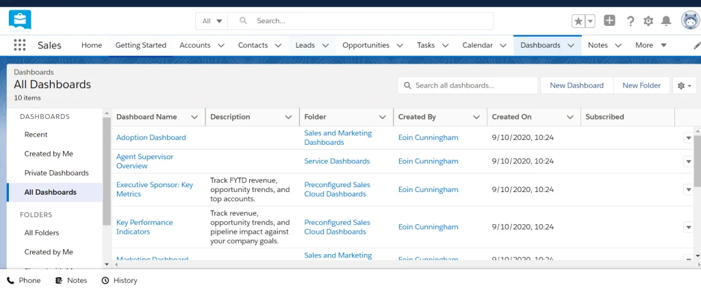
Task: Open Folder column menu chevron
Action: pyautogui.click(x=382, y=117)
